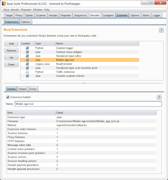Viewport: 168px width, 180px height.
Task: Sort extensions by the Loaded column header
Action: click(27, 44)
